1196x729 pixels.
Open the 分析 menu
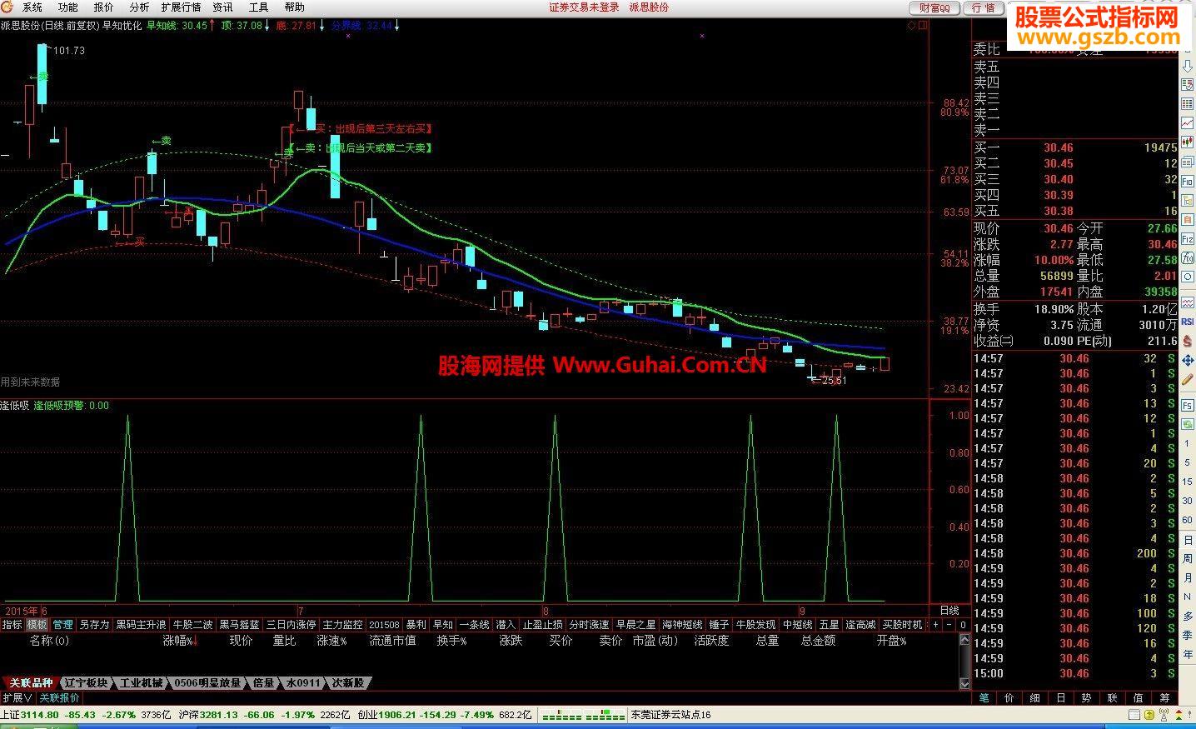pos(139,7)
